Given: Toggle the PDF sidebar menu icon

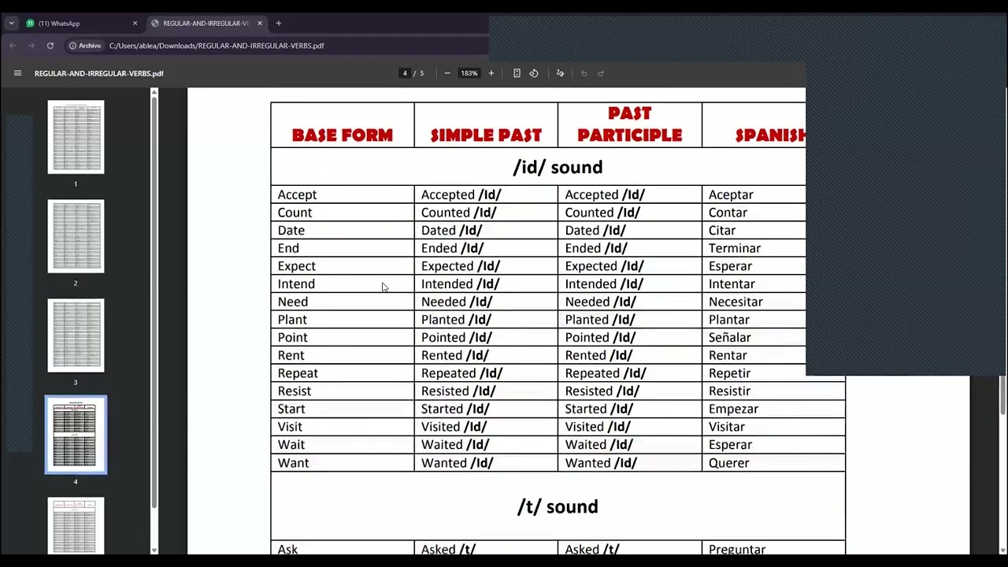Looking at the screenshot, I should pyautogui.click(x=17, y=73).
